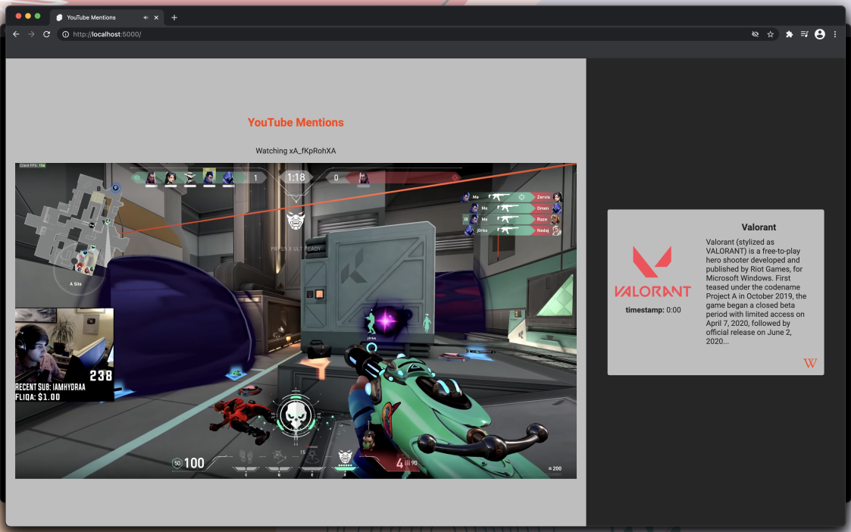Bookmark this page with the star icon
Screen dimensions: 851x532
pos(770,34)
